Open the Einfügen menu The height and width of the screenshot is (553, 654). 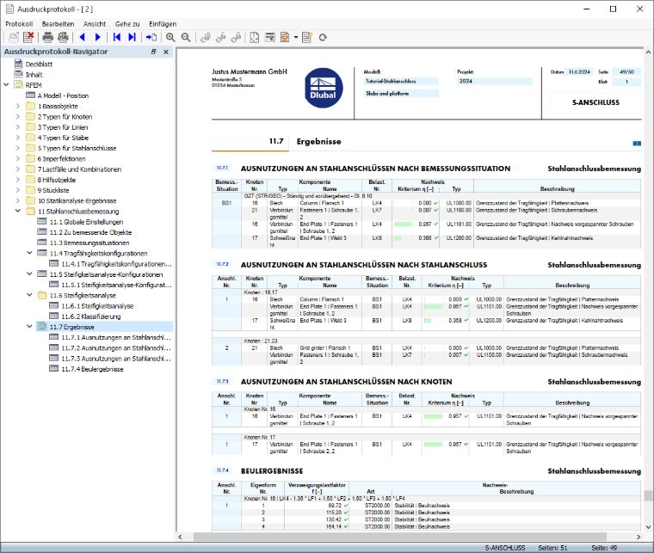[x=163, y=24]
